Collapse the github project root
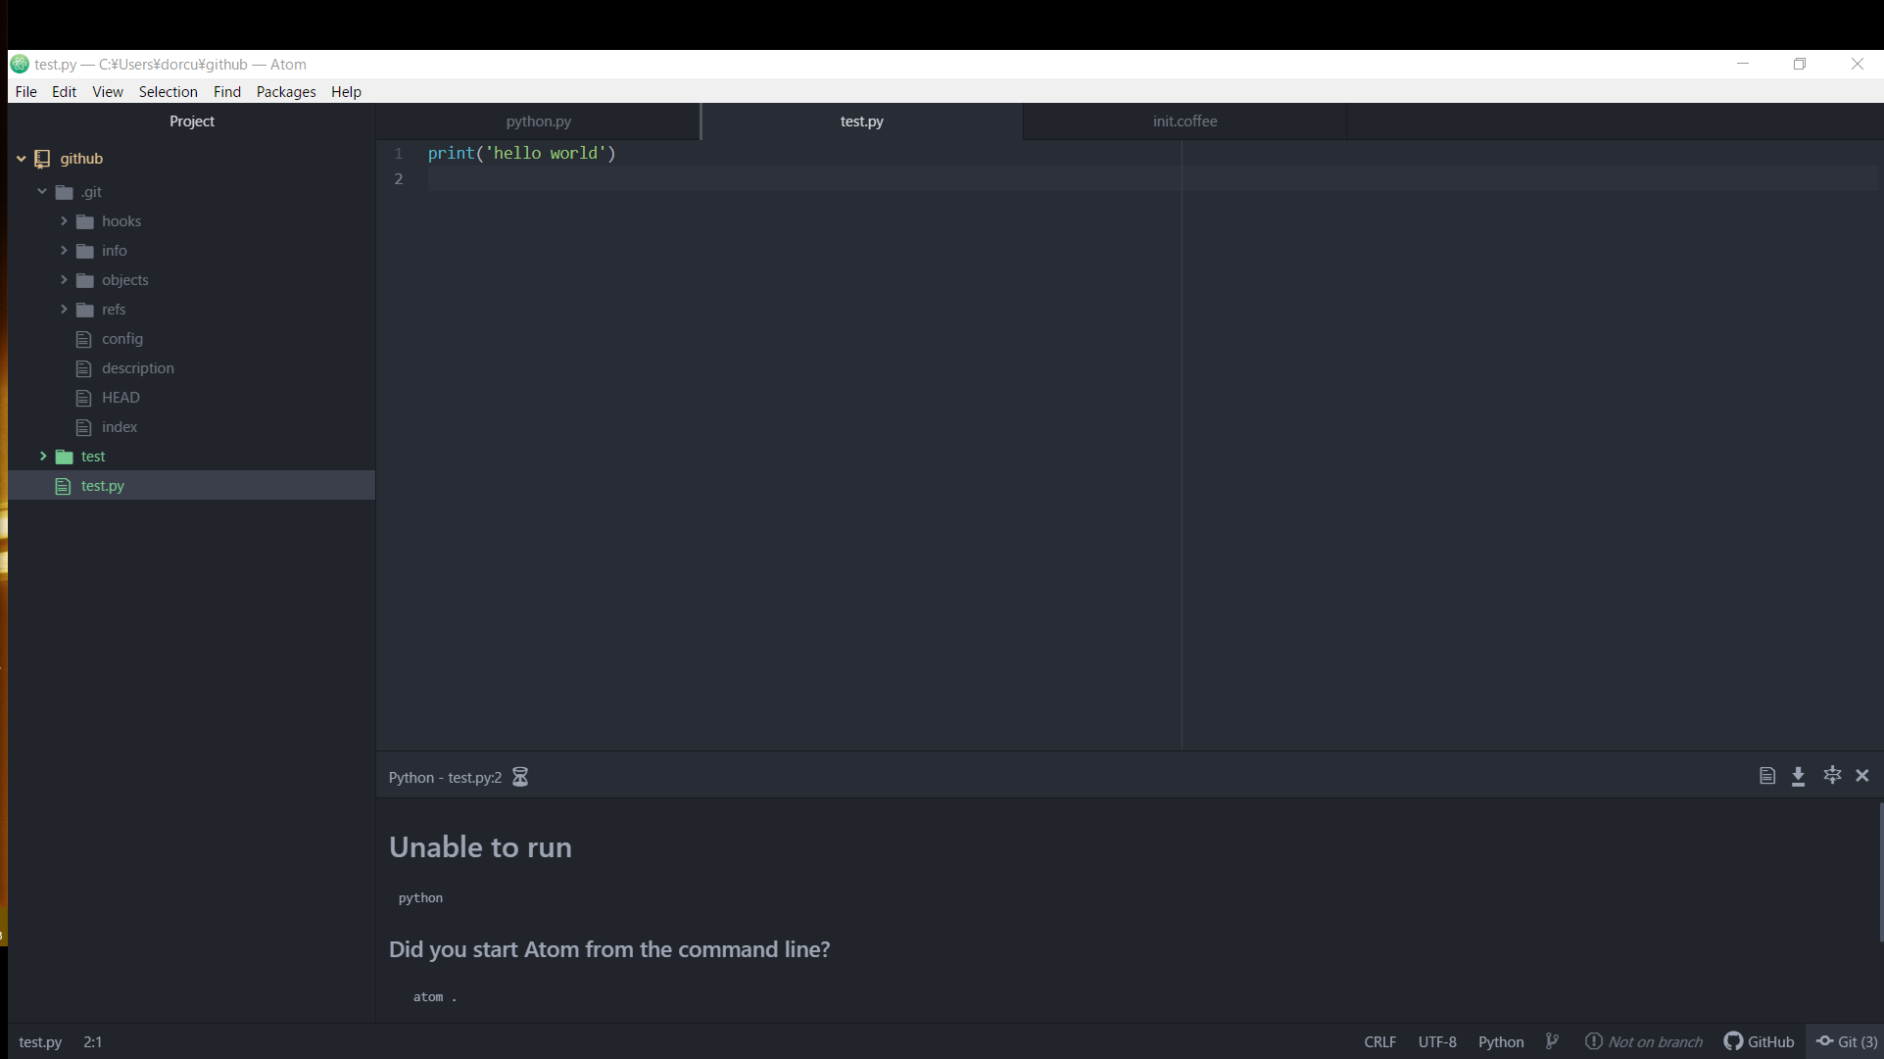 pos(21,159)
